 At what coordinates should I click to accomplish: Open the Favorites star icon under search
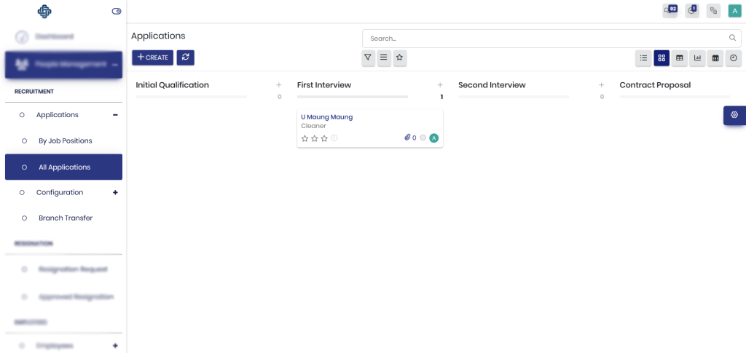click(x=400, y=57)
